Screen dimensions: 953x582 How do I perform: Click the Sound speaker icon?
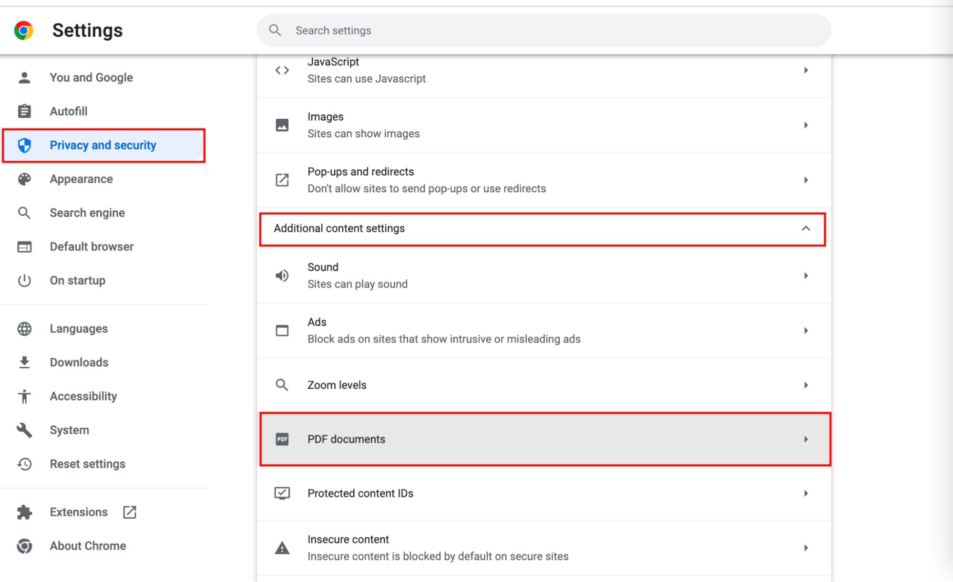click(282, 276)
